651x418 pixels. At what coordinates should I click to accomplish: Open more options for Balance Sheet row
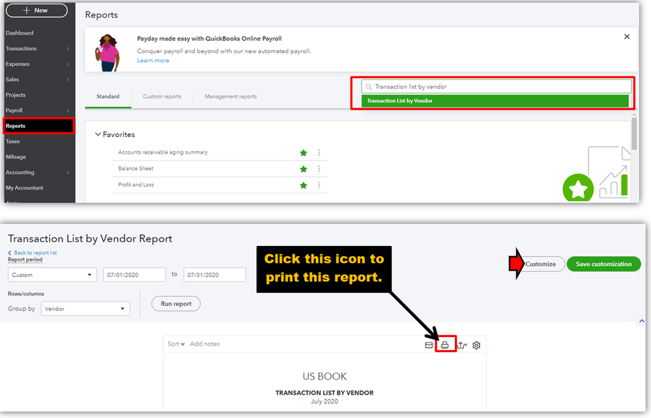(319, 169)
